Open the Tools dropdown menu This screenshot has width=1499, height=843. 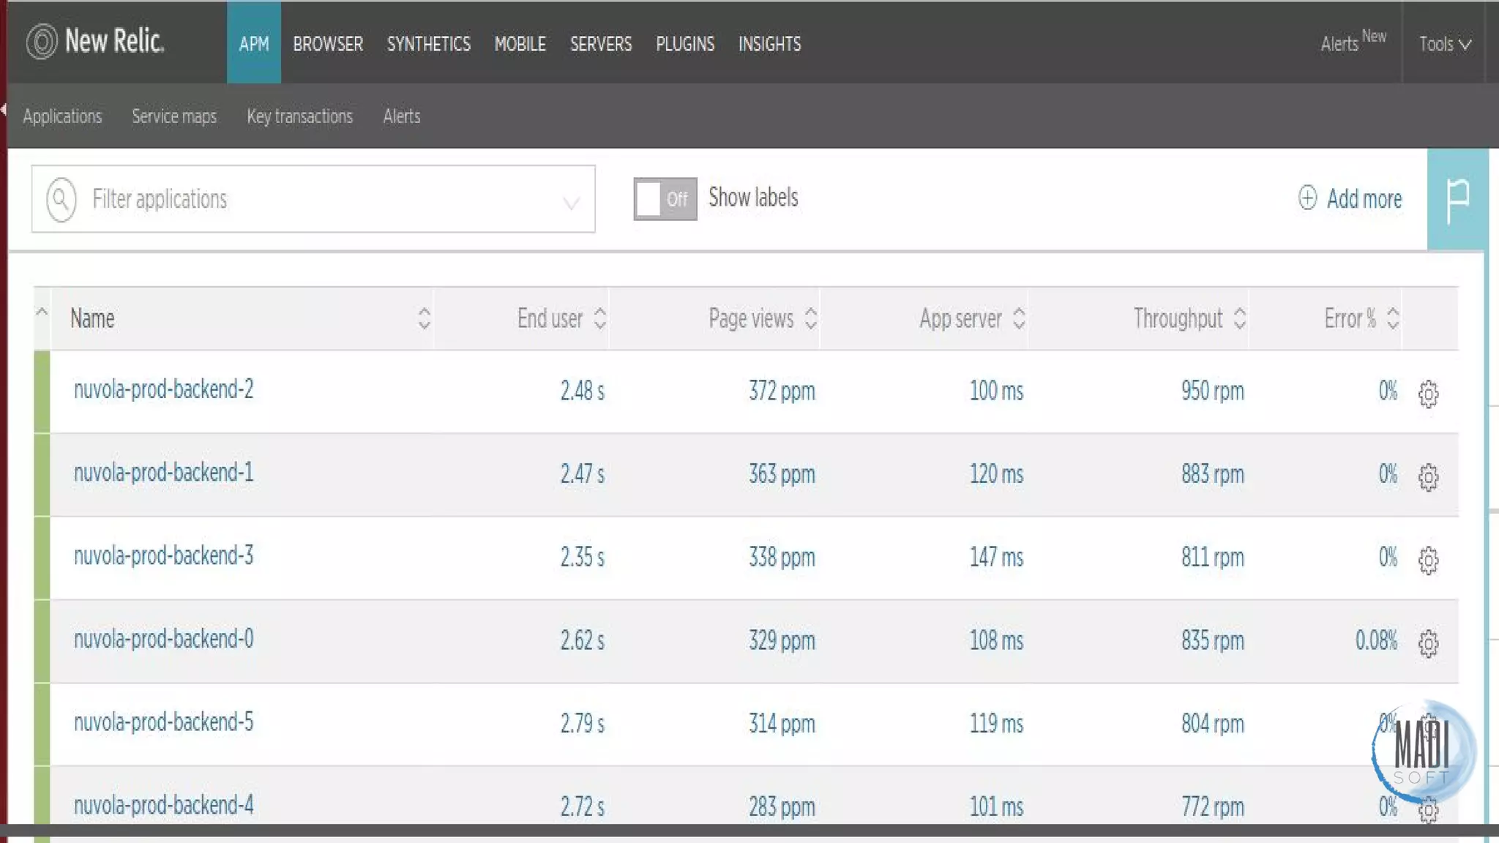pos(1445,44)
